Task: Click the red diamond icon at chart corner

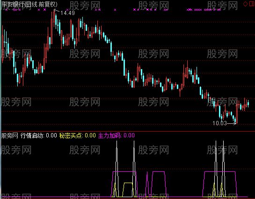Action: pos(246,4)
